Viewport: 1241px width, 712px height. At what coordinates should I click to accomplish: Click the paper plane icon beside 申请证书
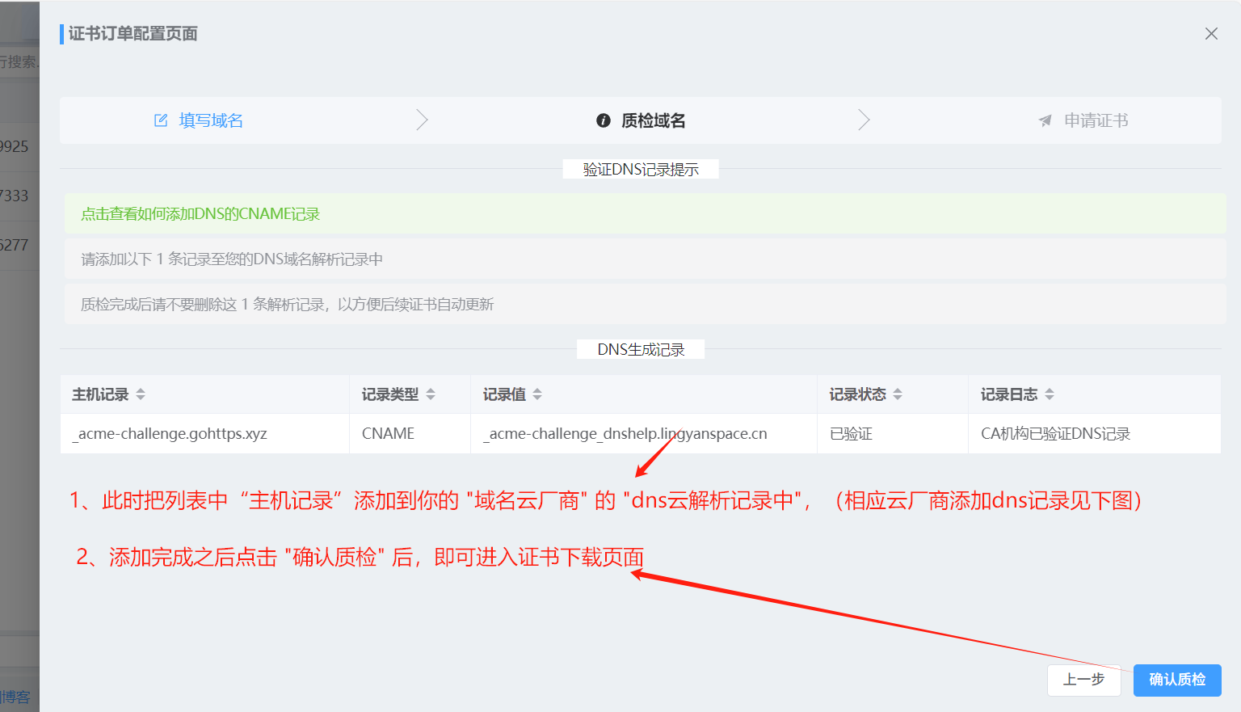point(1045,120)
